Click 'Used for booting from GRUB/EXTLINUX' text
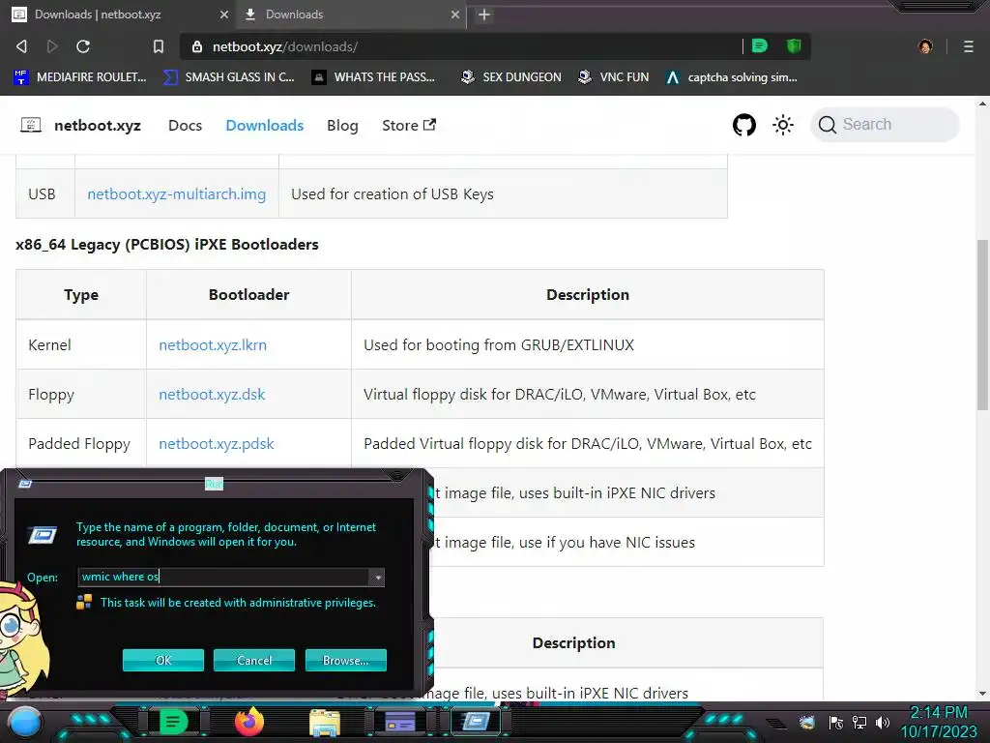The height and width of the screenshot is (743, 990). (499, 345)
